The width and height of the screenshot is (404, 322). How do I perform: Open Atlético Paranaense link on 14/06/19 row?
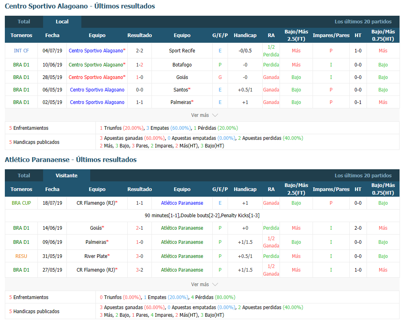[182, 228]
